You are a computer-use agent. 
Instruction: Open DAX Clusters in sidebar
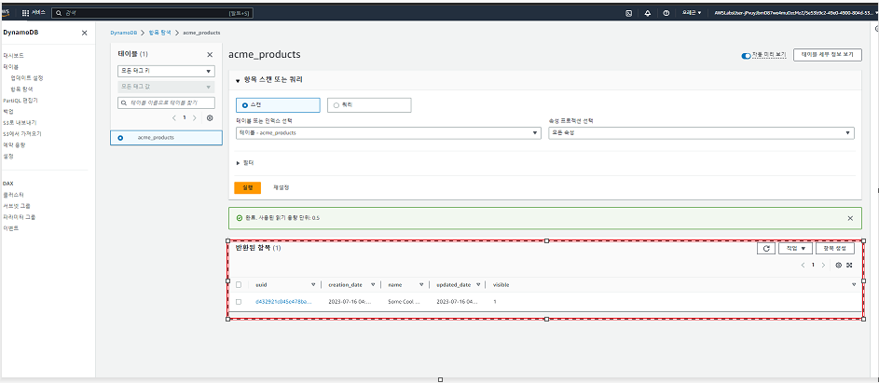pyautogui.click(x=13, y=195)
